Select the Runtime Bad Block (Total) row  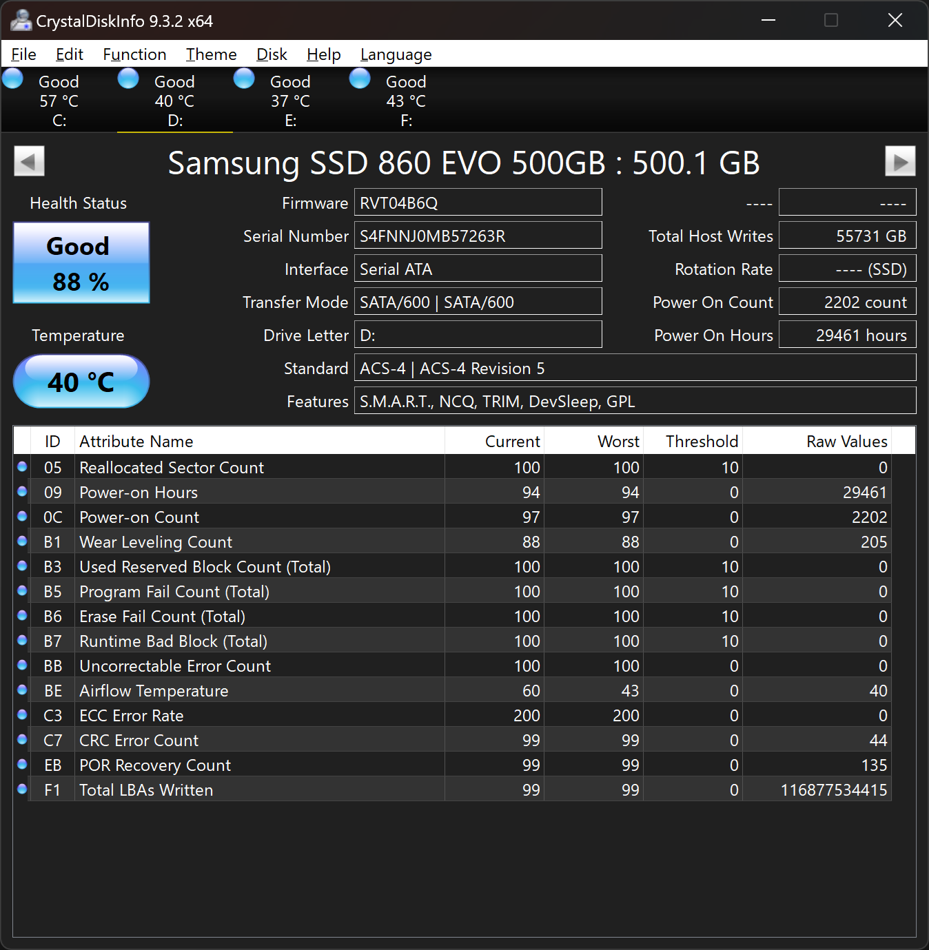452,641
